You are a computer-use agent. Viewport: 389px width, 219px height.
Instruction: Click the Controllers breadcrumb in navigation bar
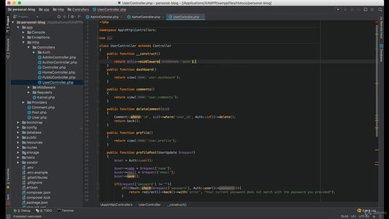pos(78,10)
